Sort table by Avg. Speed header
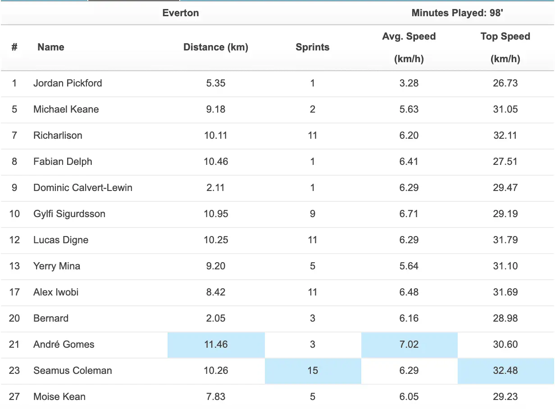 click(409, 47)
